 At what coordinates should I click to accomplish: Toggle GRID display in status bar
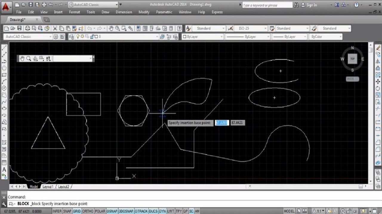77,211
